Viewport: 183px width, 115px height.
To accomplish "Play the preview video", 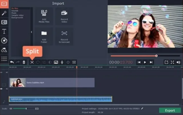I will click(145, 62).
